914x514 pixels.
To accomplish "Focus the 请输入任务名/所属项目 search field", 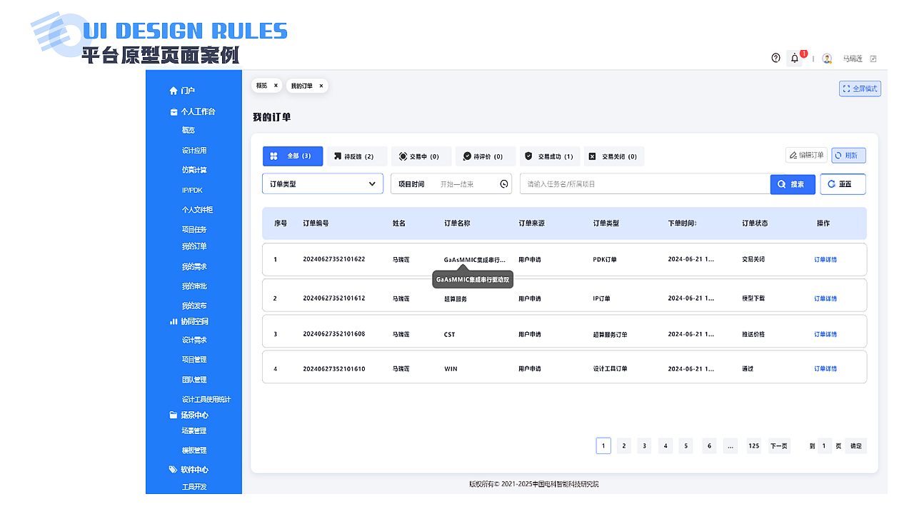I will (x=645, y=184).
